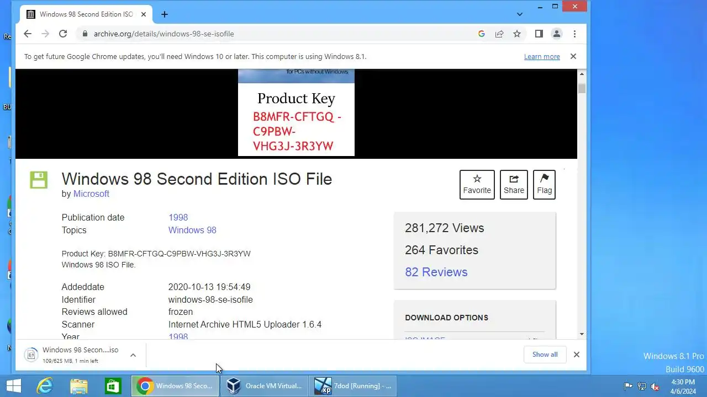Select the Product Key description line
This screenshot has height=397, width=707.
(x=156, y=254)
